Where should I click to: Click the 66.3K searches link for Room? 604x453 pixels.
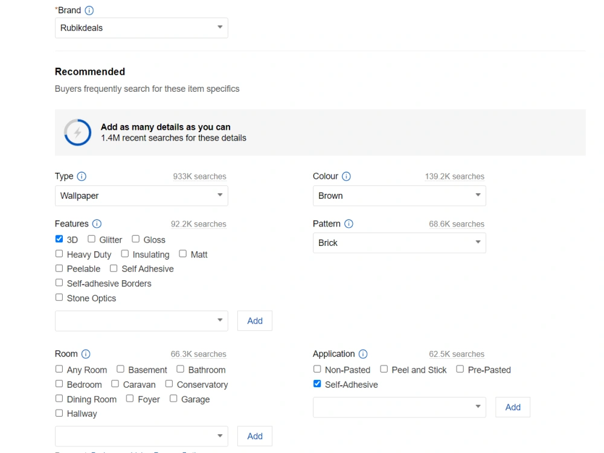click(x=198, y=354)
